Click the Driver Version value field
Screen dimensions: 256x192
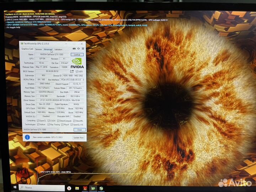(60, 100)
